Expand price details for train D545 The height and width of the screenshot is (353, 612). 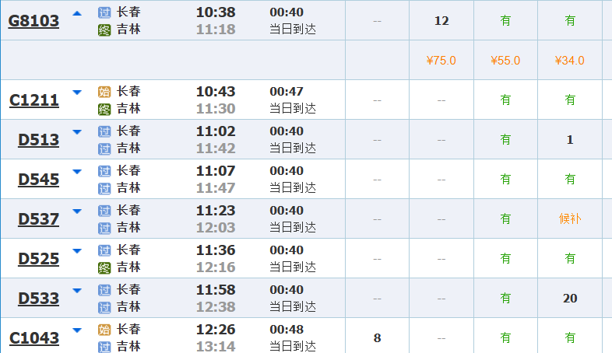pos(76,171)
